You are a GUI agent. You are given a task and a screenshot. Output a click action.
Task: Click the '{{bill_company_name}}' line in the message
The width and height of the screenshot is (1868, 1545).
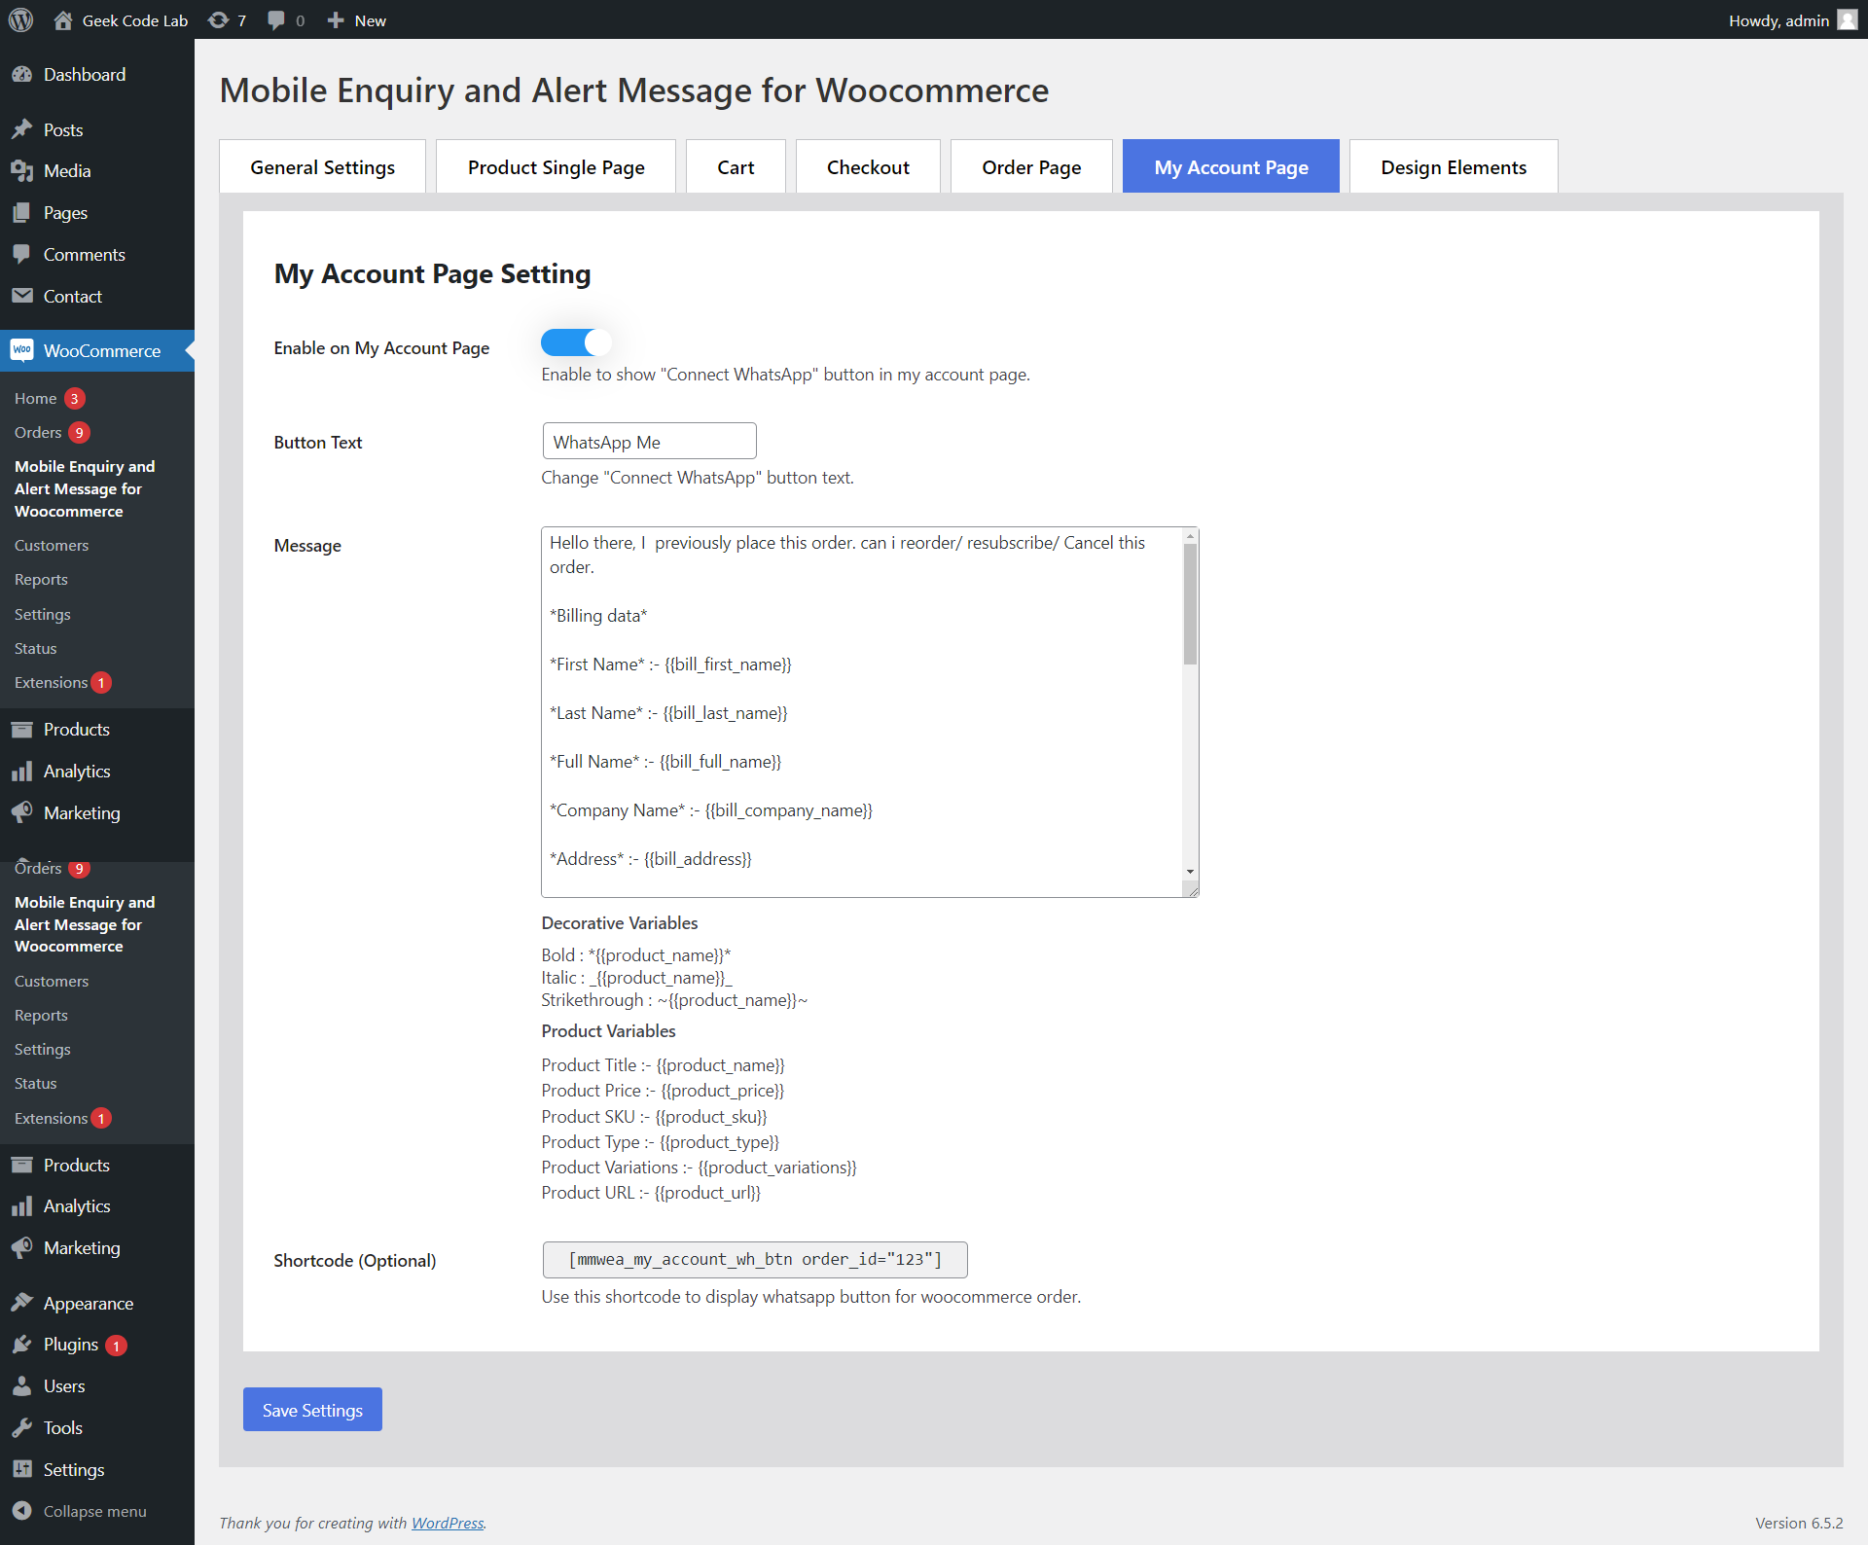[x=711, y=810]
